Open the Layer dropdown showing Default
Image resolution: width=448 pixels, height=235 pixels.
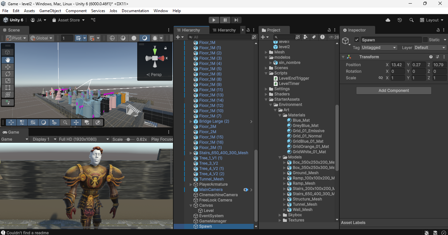point(430,48)
